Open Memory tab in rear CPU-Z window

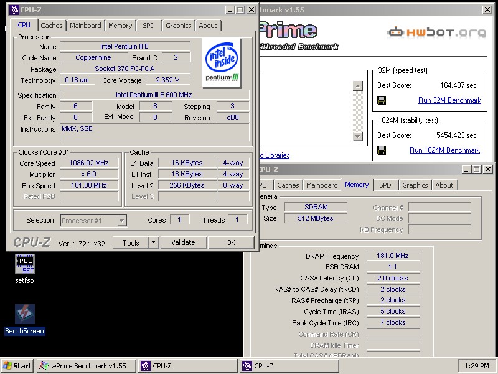coord(357,185)
